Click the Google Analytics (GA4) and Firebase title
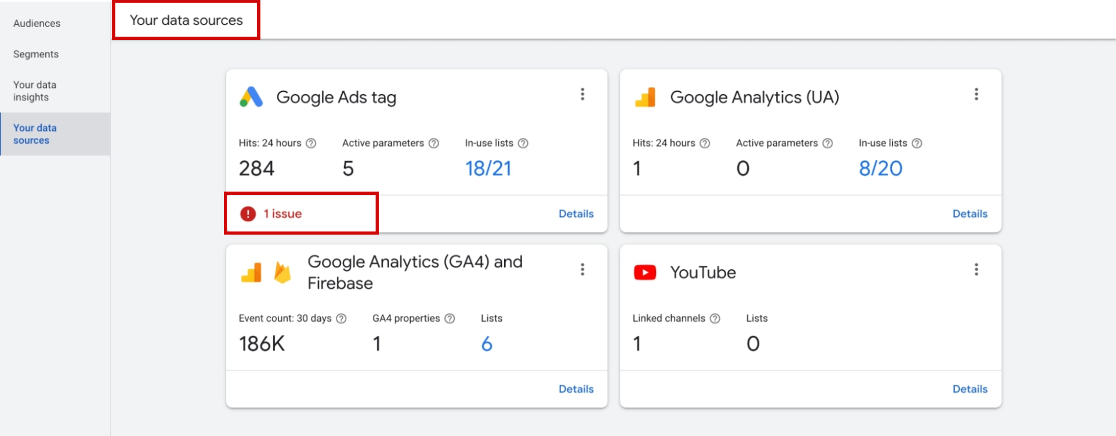Viewport: 1116px width, 436px height. pyautogui.click(x=415, y=272)
